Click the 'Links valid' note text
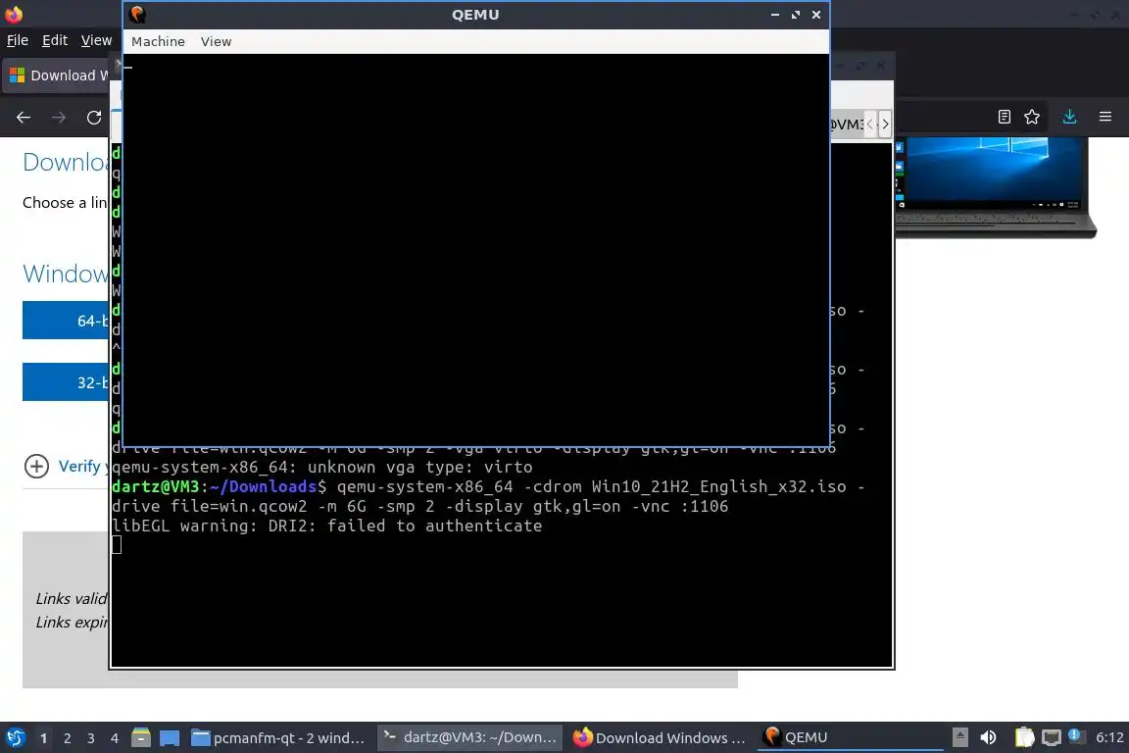 [x=72, y=599]
